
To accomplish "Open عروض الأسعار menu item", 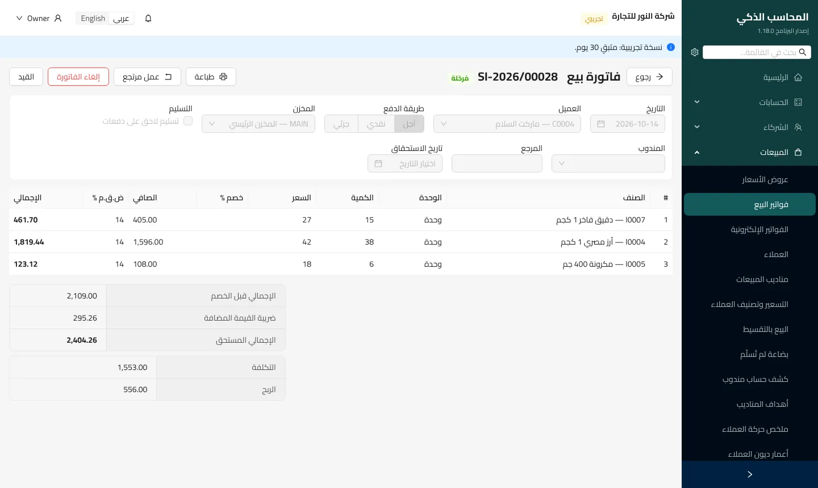I will pos(750,179).
